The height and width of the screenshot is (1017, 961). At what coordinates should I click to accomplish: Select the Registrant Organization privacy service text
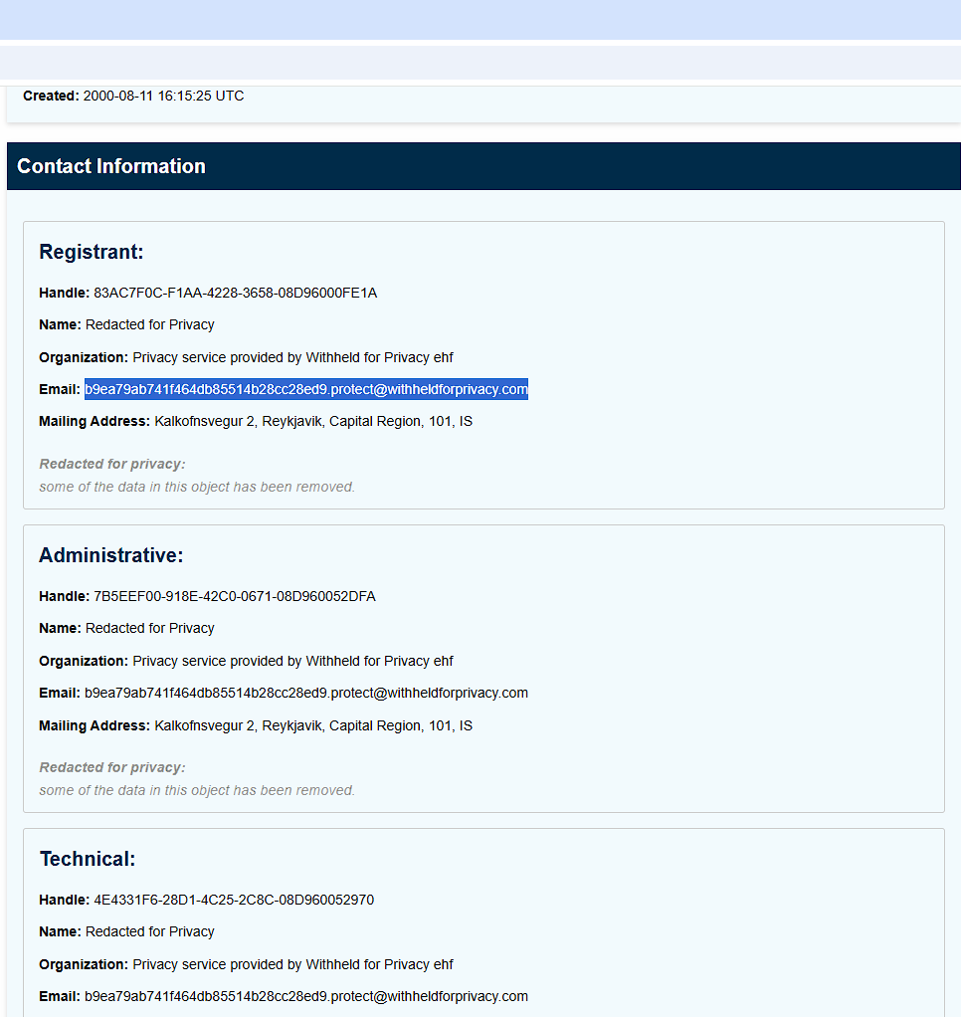coord(293,357)
